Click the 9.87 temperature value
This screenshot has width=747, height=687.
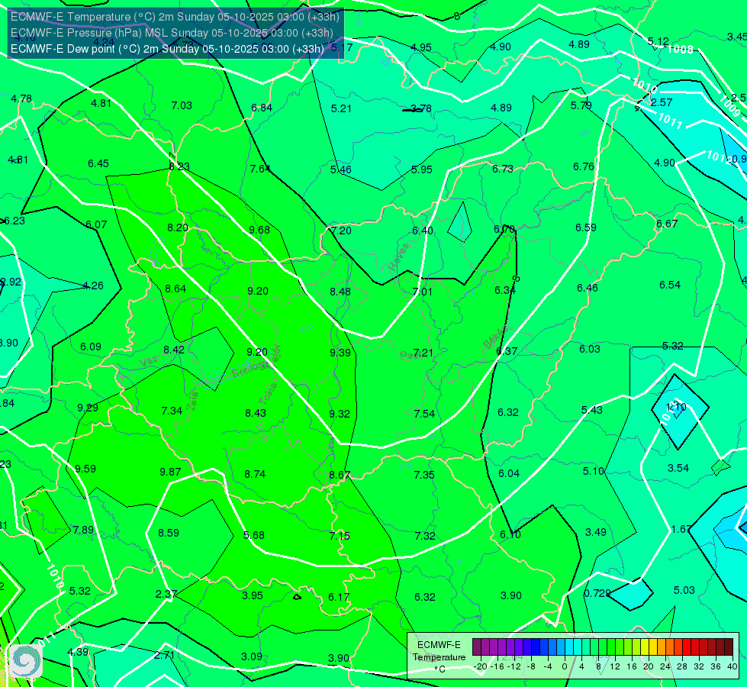click(x=170, y=472)
